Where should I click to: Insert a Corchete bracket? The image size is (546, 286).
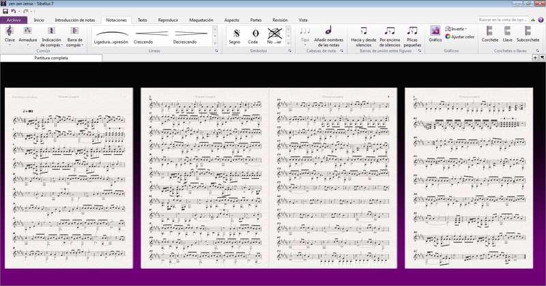490,34
